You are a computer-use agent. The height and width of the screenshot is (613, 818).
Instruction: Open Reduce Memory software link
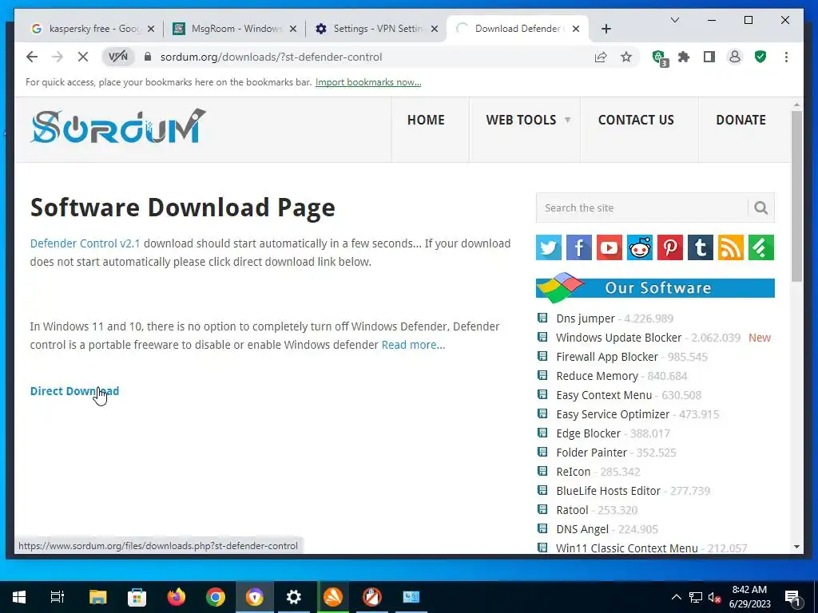(597, 376)
